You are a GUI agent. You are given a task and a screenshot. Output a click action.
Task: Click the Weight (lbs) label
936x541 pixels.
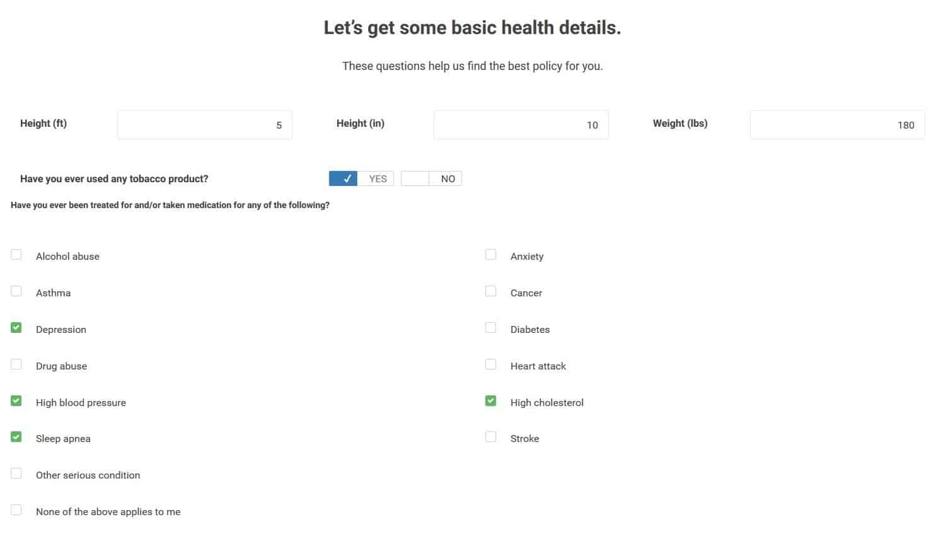click(680, 124)
